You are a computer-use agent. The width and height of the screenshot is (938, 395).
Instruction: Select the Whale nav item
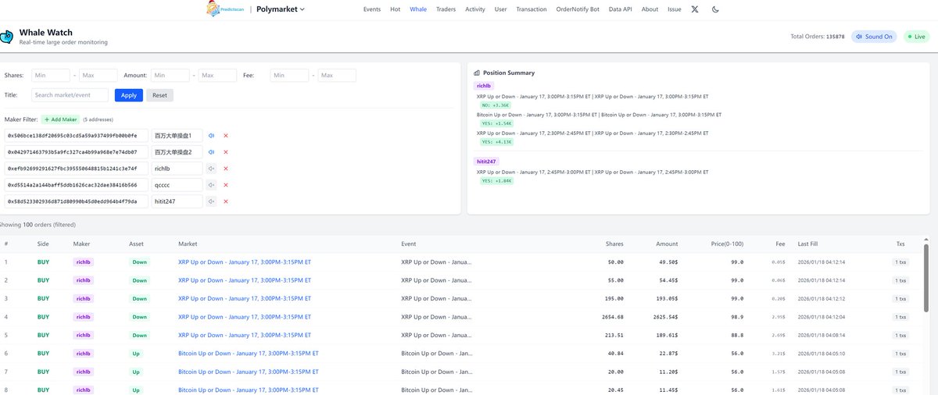pyautogui.click(x=418, y=9)
